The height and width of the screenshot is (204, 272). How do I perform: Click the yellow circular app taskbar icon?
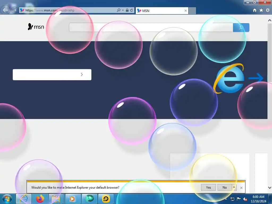point(106,199)
